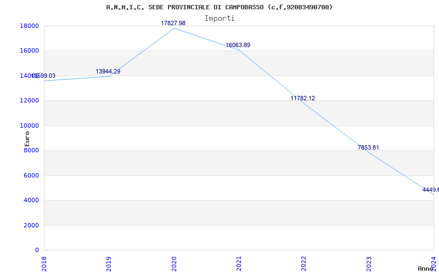This screenshot has height=274, width=439.
Task: Click the 2021 x-axis label
Action: click(x=239, y=264)
